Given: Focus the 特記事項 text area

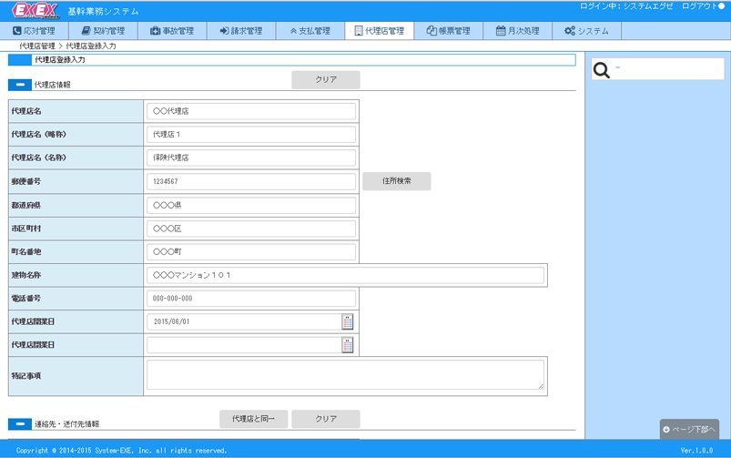Looking at the screenshot, I should (x=345, y=375).
